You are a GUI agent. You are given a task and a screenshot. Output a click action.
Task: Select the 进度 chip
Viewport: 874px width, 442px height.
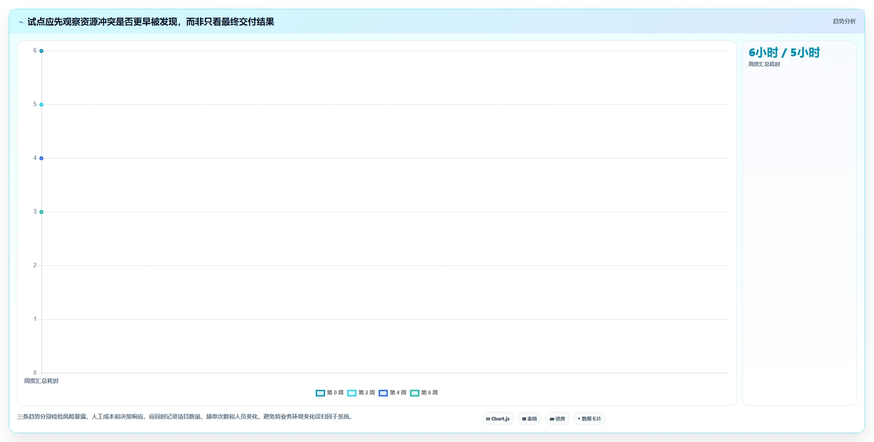pyautogui.click(x=557, y=419)
